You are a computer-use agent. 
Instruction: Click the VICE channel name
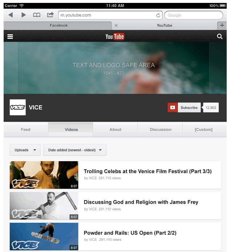pyautogui.click(x=36, y=107)
